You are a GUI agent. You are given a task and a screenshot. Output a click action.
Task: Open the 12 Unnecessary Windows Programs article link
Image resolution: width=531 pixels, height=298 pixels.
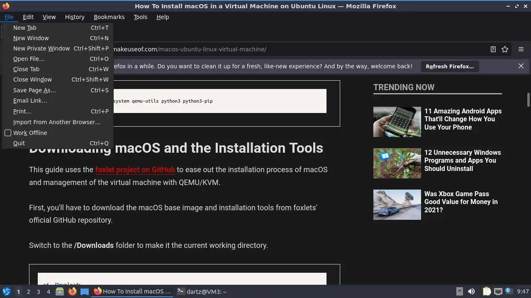pyautogui.click(x=463, y=161)
